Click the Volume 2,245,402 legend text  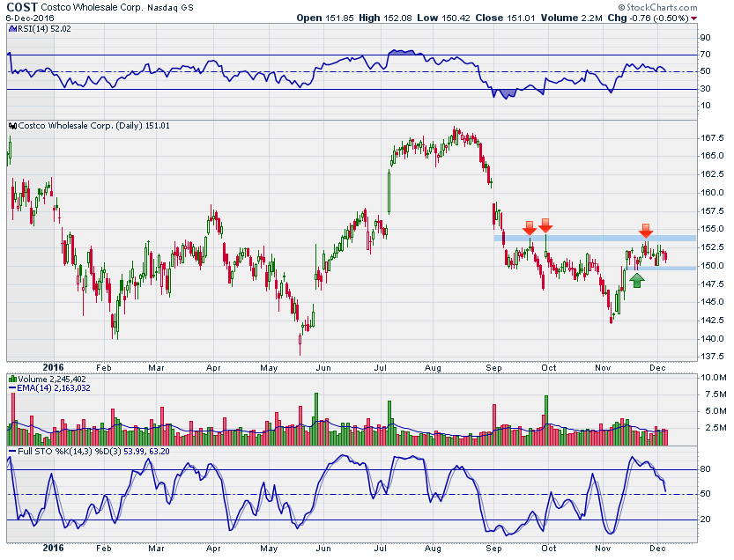pos(52,379)
